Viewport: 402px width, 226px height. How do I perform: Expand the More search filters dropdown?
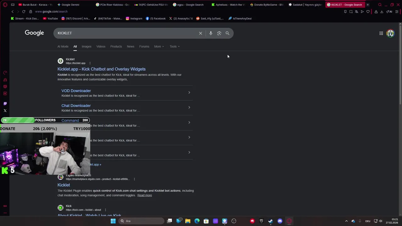coord(159,46)
